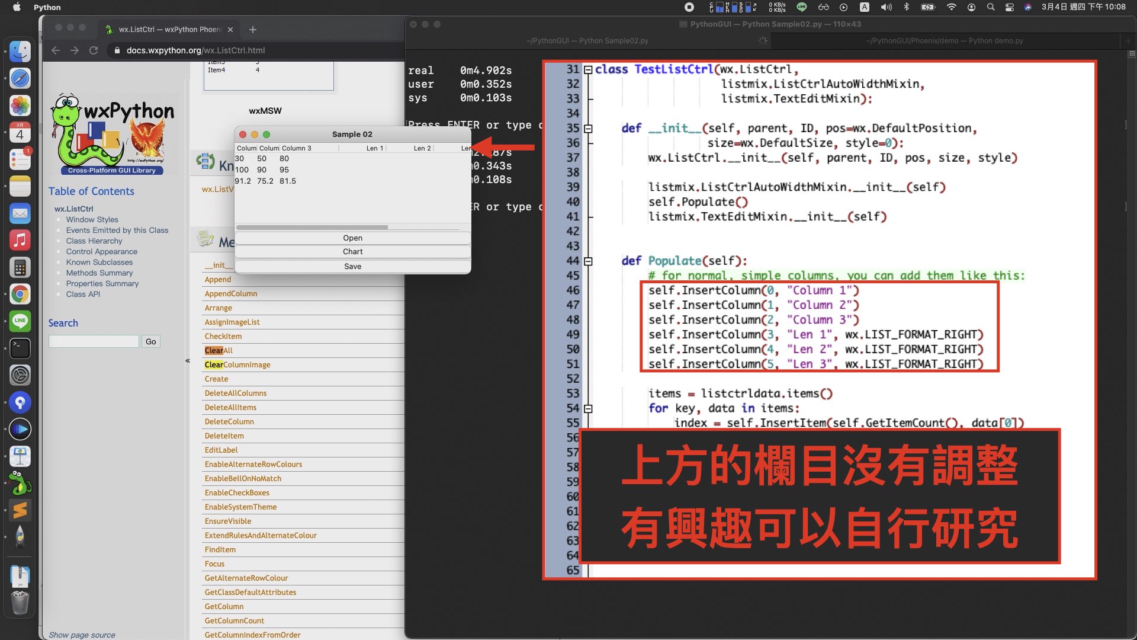Click the 'EnableCheckBoxes' method link
The width and height of the screenshot is (1137, 640).
(x=236, y=492)
